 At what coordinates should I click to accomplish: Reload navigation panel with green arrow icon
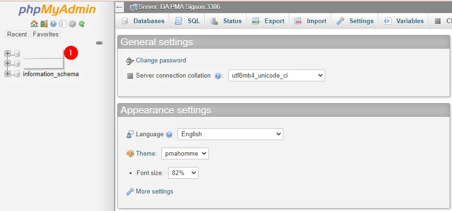[x=82, y=24]
